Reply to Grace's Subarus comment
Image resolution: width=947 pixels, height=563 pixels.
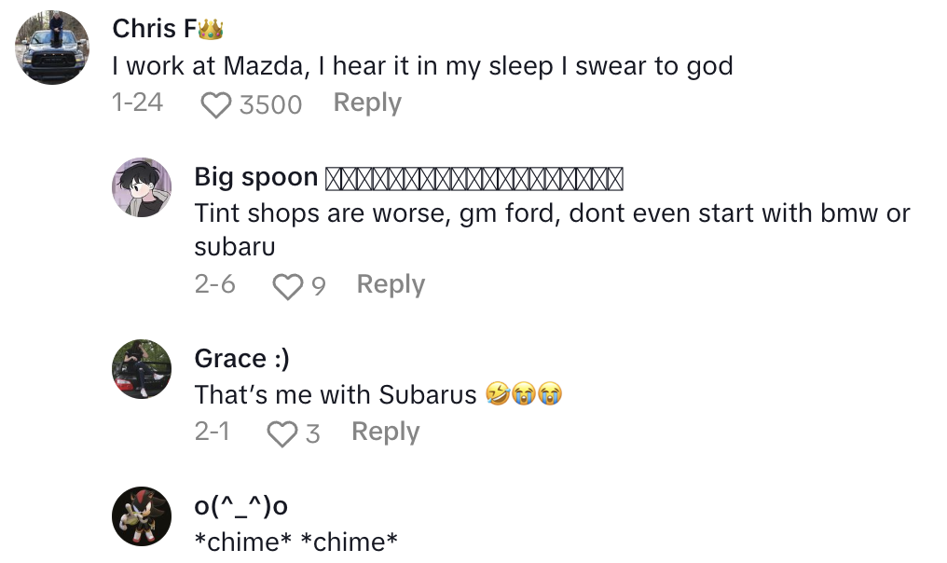(385, 432)
